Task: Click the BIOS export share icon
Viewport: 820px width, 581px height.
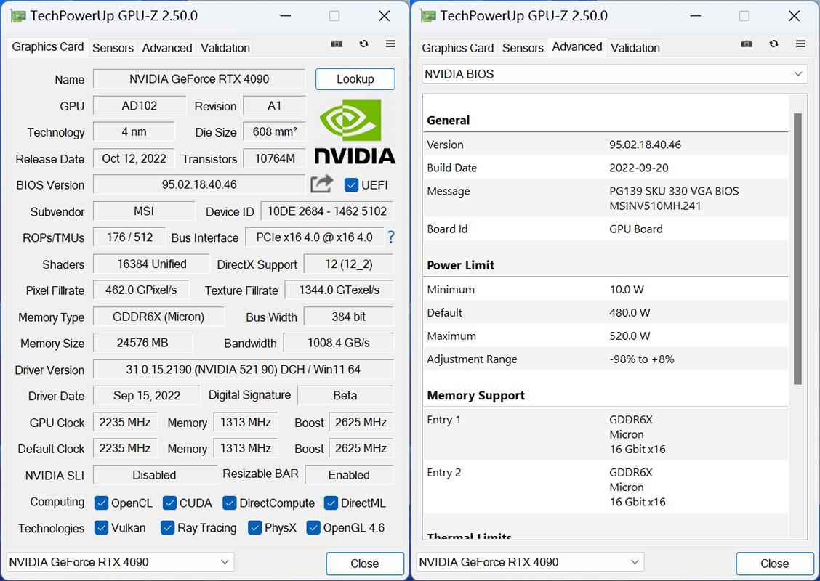Action: coord(321,184)
